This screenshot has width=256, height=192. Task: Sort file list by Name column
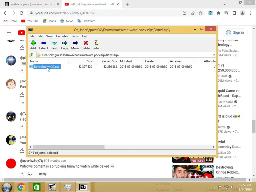click(48, 61)
